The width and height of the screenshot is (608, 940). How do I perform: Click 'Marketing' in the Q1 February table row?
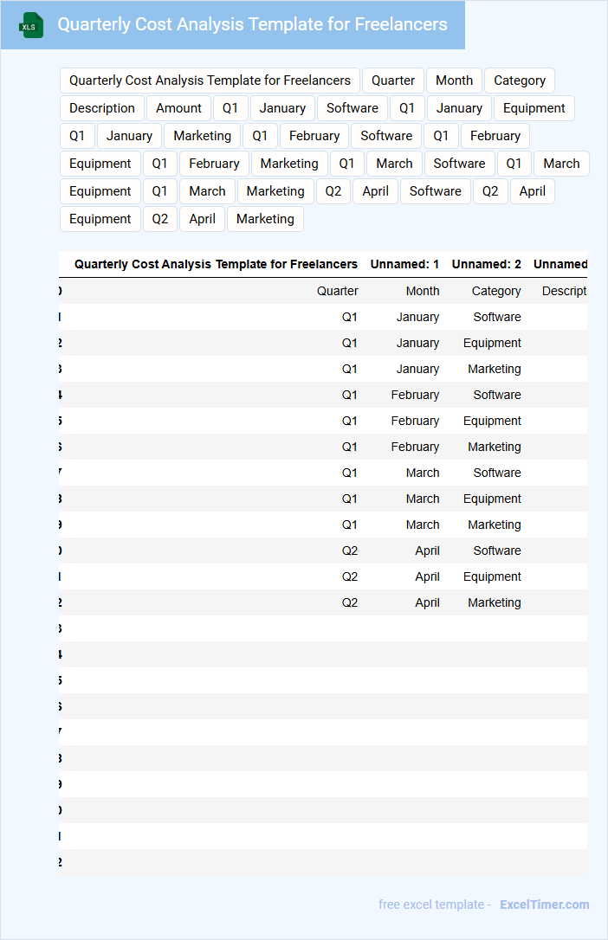(495, 447)
